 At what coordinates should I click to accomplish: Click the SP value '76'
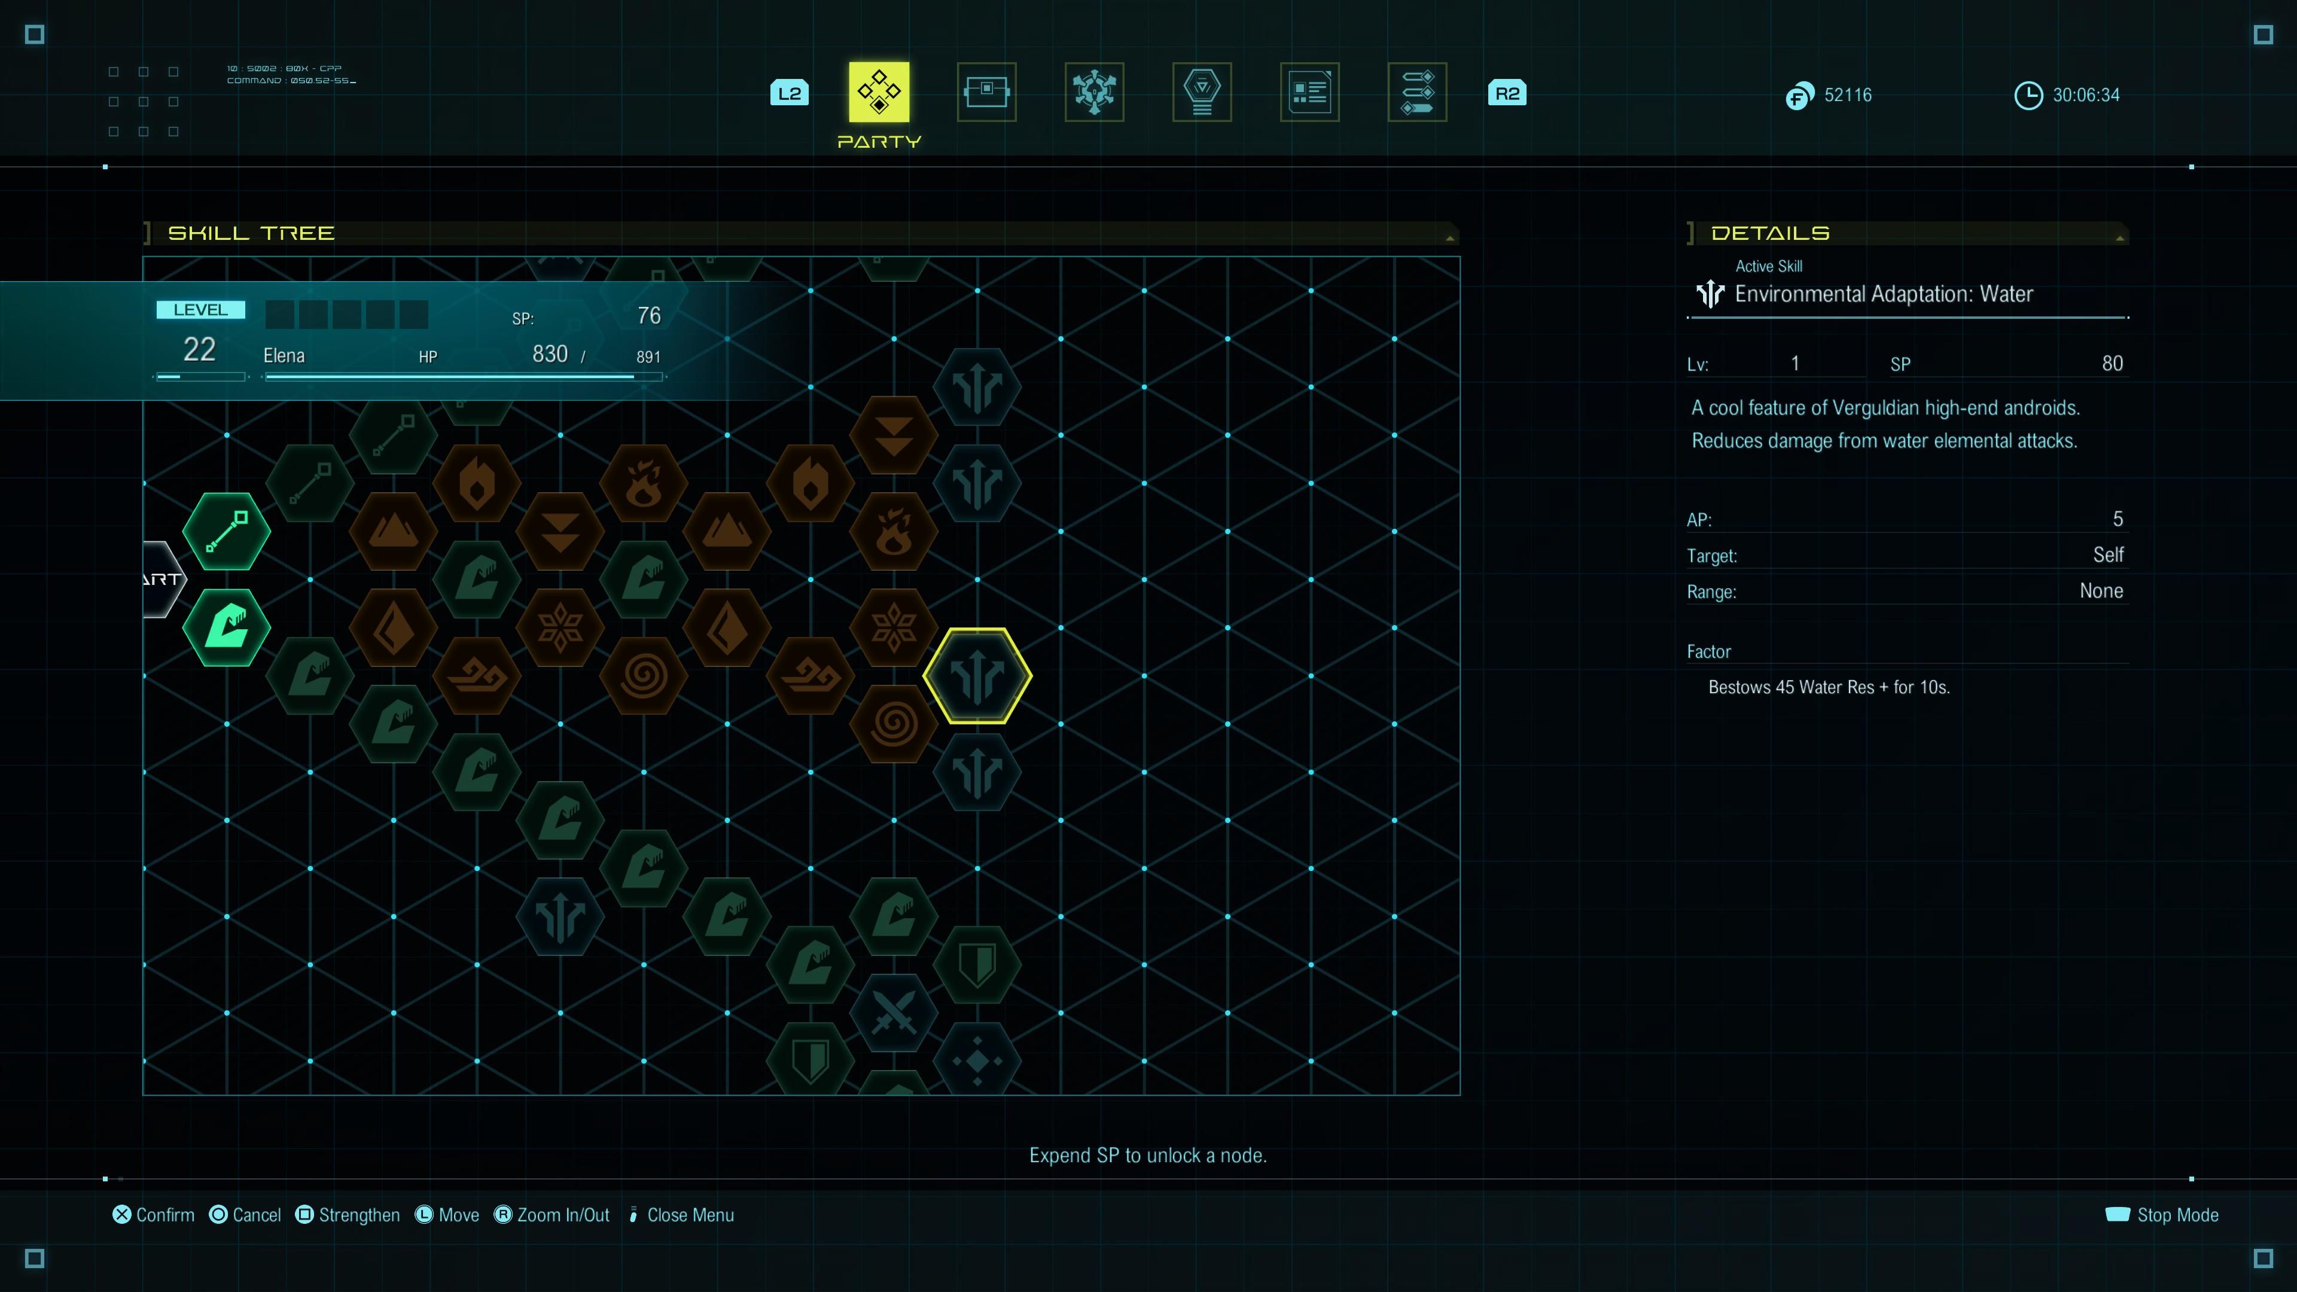coord(649,315)
